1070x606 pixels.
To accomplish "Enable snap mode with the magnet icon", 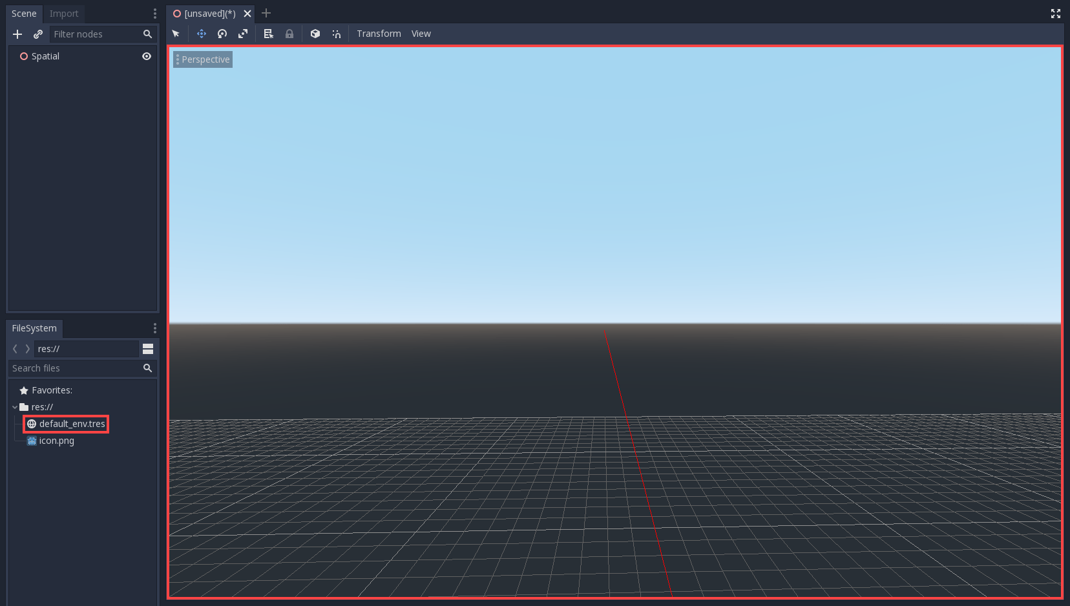I will tap(336, 34).
